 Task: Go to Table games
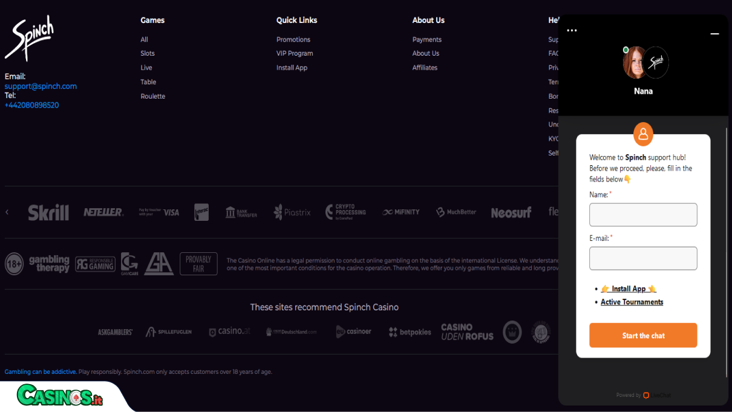(148, 82)
